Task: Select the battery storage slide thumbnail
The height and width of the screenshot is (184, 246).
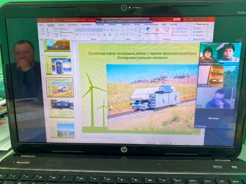Action: 58,65
